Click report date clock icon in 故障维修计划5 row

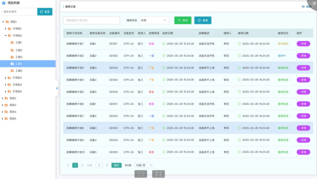tap(164, 92)
